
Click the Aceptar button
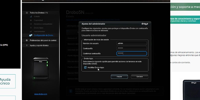tap(119, 77)
